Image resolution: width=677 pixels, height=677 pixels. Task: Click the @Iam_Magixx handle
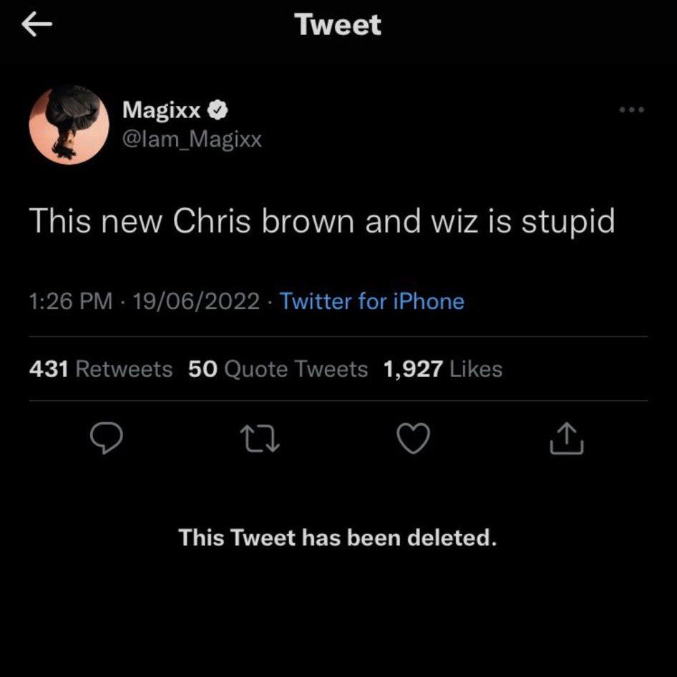(193, 139)
